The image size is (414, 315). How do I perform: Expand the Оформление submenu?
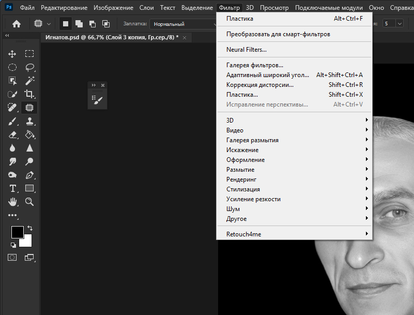[294, 160]
